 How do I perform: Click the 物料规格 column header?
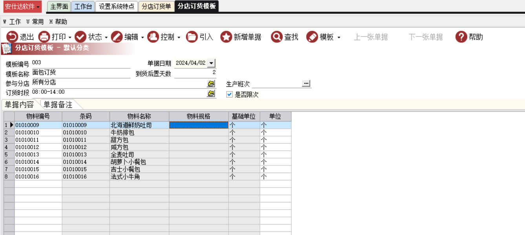click(x=199, y=117)
